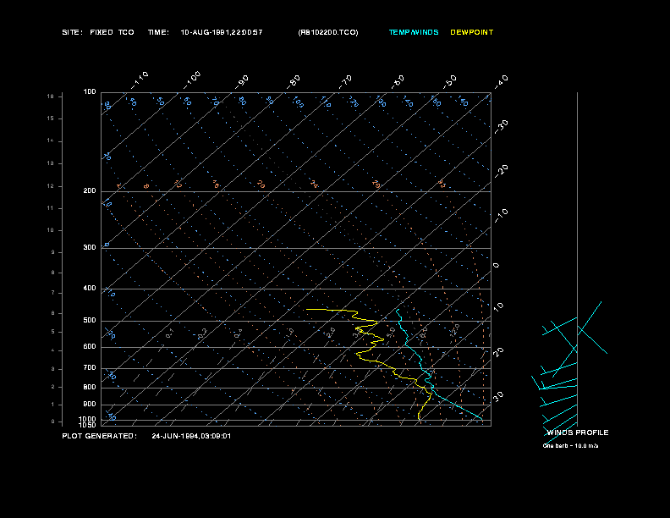The height and width of the screenshot is (518, 670).
Task: Click the 13 km height scale label
Action: tap(51, 163)
